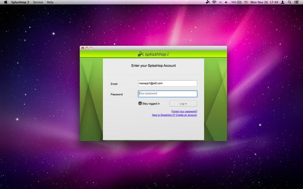
Task: Click the volume icon in menu bar
Action: (x=226, y=2)
